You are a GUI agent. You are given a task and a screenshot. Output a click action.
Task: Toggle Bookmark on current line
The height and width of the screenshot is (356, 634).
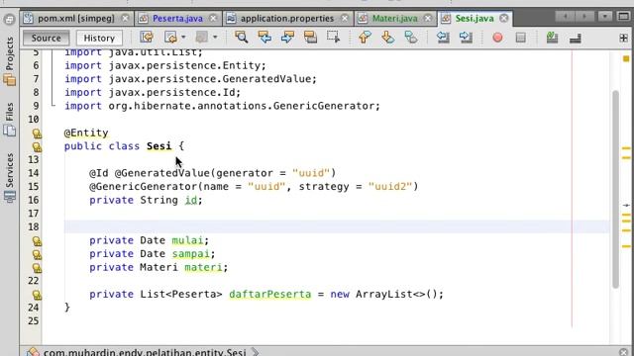click(411, 38)
